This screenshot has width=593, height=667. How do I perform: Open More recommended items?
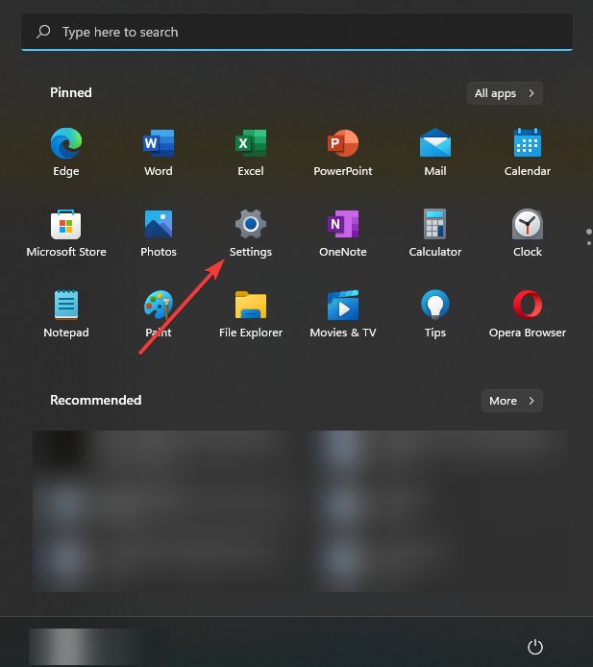point(511,401)
